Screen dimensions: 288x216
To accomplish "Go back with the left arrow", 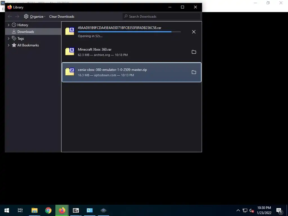I will click(x=10, y=17).
